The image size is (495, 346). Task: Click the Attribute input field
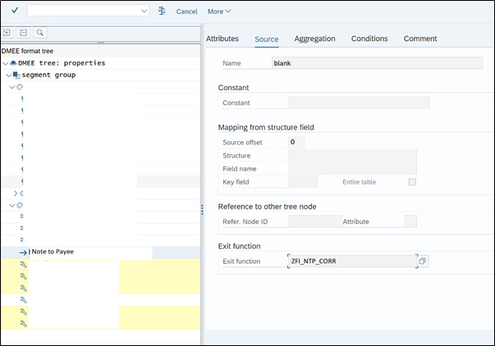pyautogui.click(x=410, y=221)
